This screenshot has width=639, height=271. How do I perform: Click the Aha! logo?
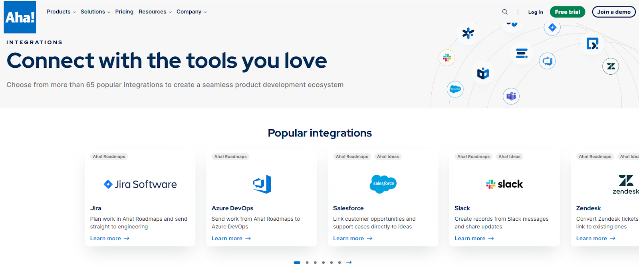click(20, 17)
